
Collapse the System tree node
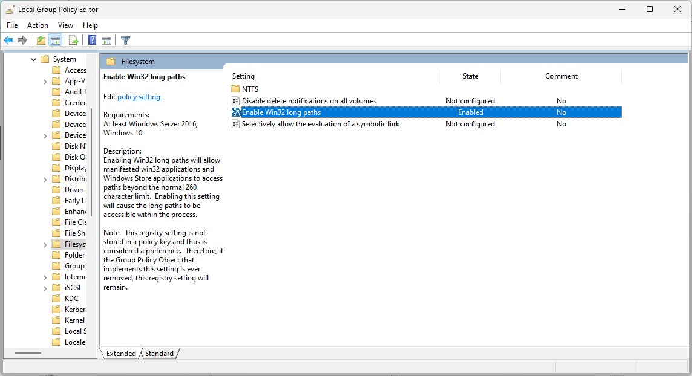click(33, 59)
